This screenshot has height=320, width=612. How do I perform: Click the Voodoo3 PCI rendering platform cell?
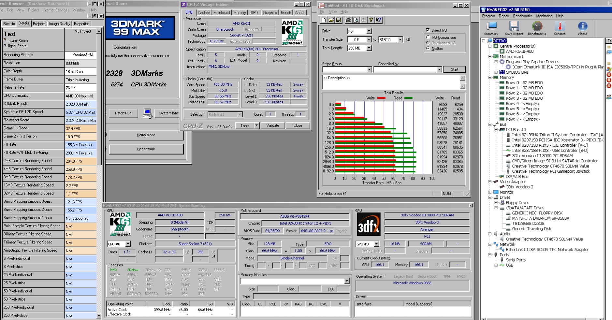(x=80, y=55)
